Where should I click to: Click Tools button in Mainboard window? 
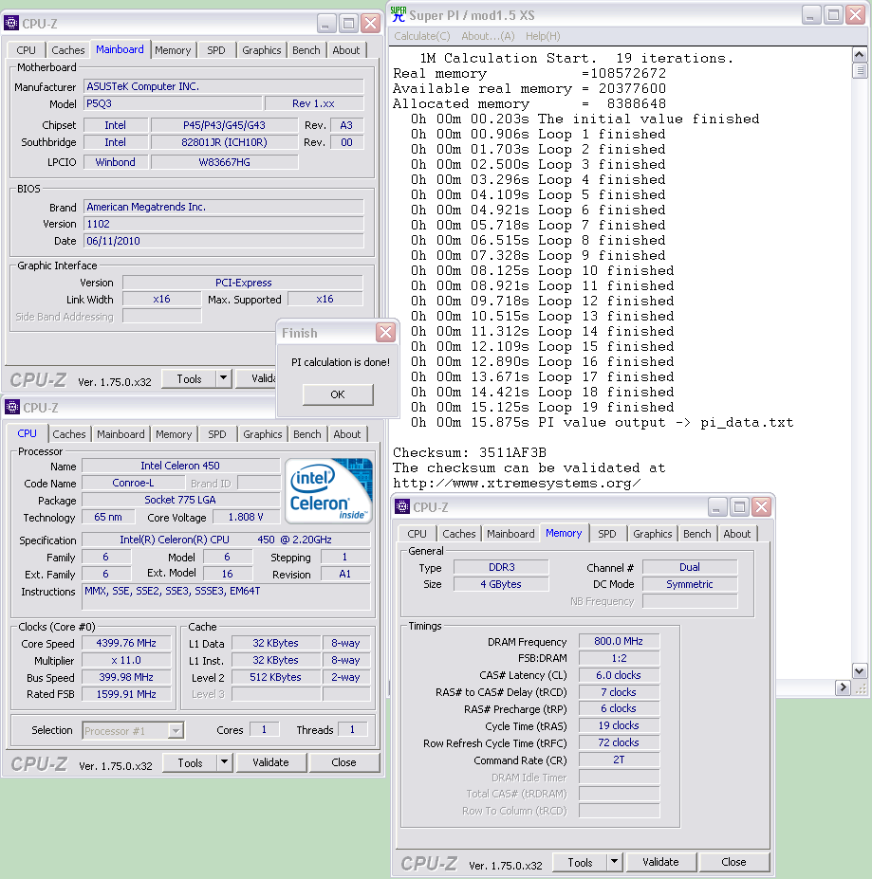pos(189,379)
